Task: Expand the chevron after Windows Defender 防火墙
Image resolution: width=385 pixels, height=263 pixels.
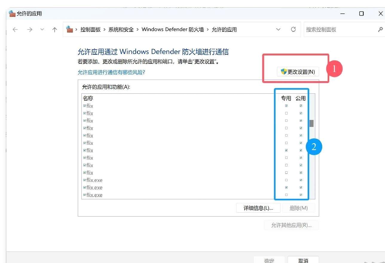Action: (208, 30)
